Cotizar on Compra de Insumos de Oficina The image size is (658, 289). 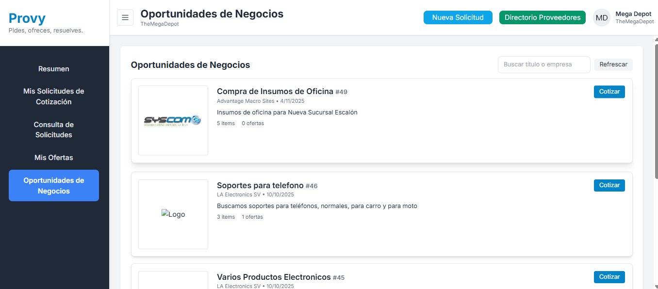tap(609, 92)
